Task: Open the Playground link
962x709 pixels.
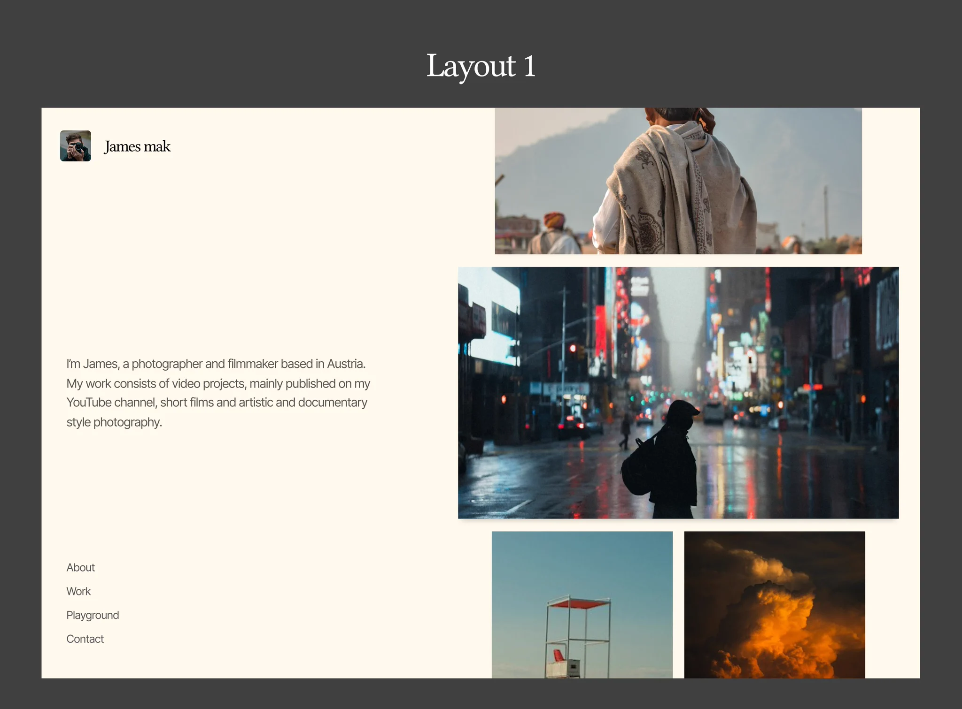Action: (93, 615)
